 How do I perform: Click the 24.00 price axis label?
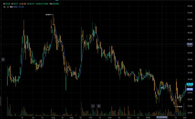[x=190, y=112]
